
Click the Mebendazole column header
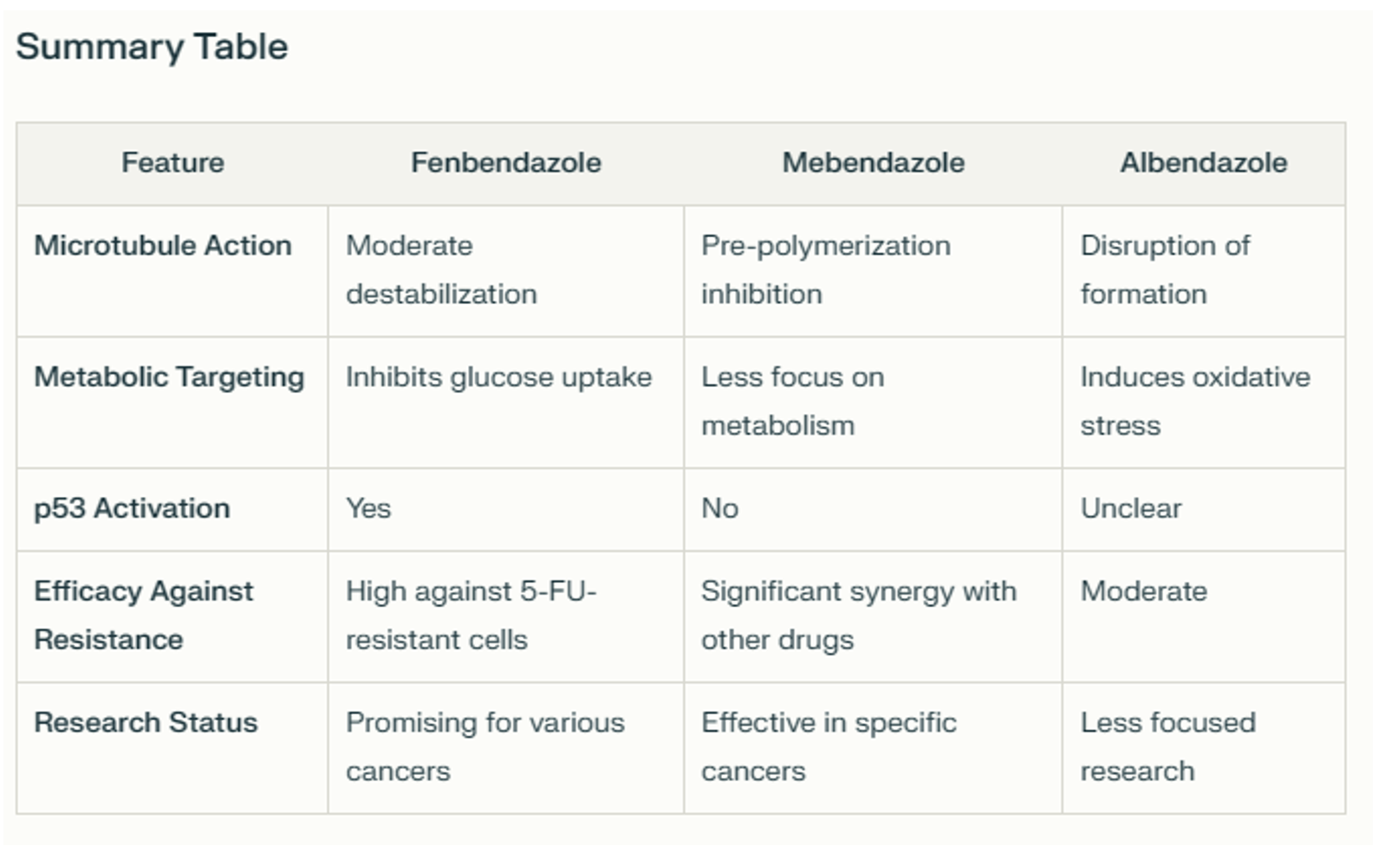873,163
